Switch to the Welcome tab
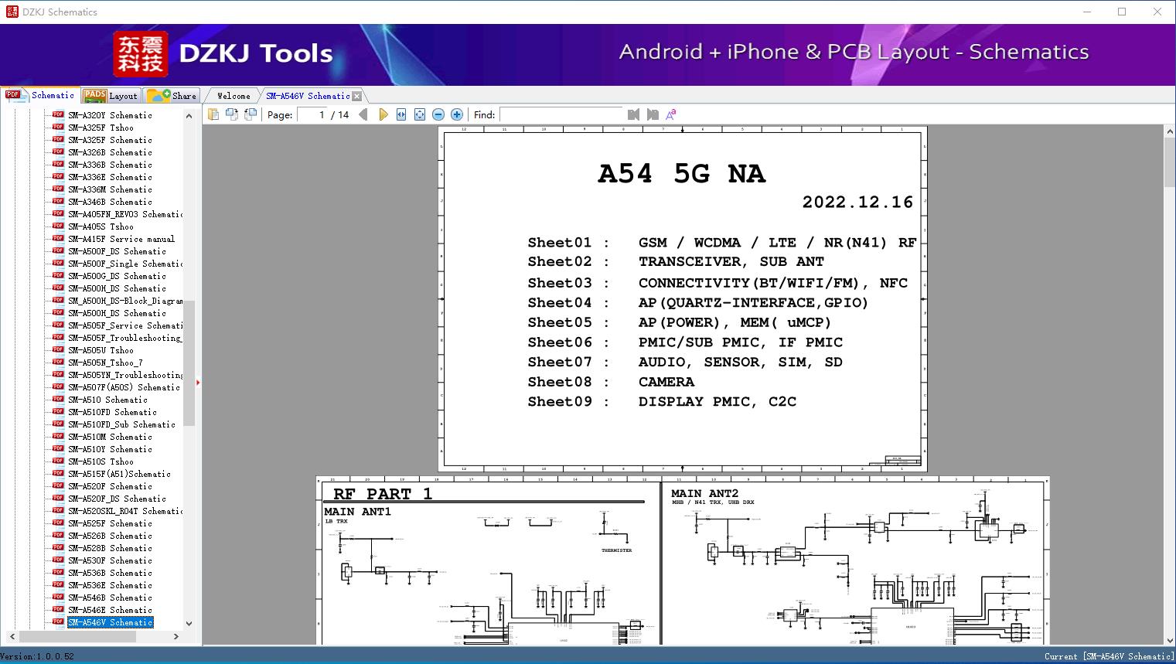Viewport: 1176px width, 664px height. [x=233, y=96]
